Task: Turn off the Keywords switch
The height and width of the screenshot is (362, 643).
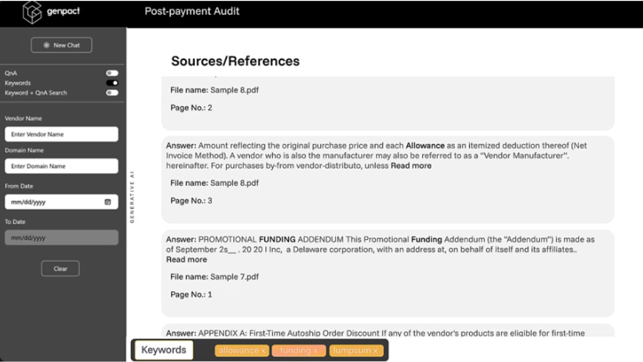Action: click(112, 83)
